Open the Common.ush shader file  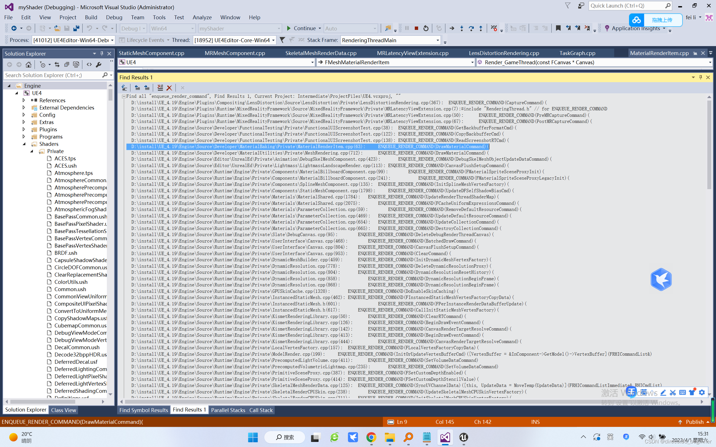pos(70,289)
